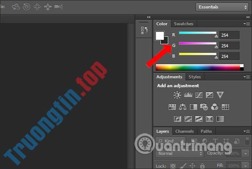The image size is (252, 169).
Task: Lock transparent pixels in Layers panel
Action: coord(173,166)
